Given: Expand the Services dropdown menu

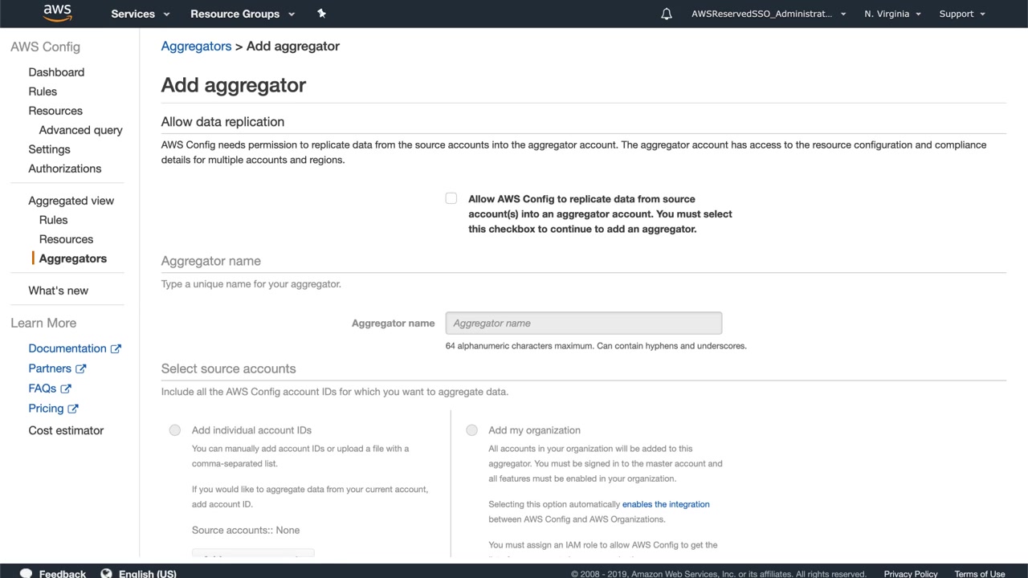Looking at the screenshot, I should 141,14.
